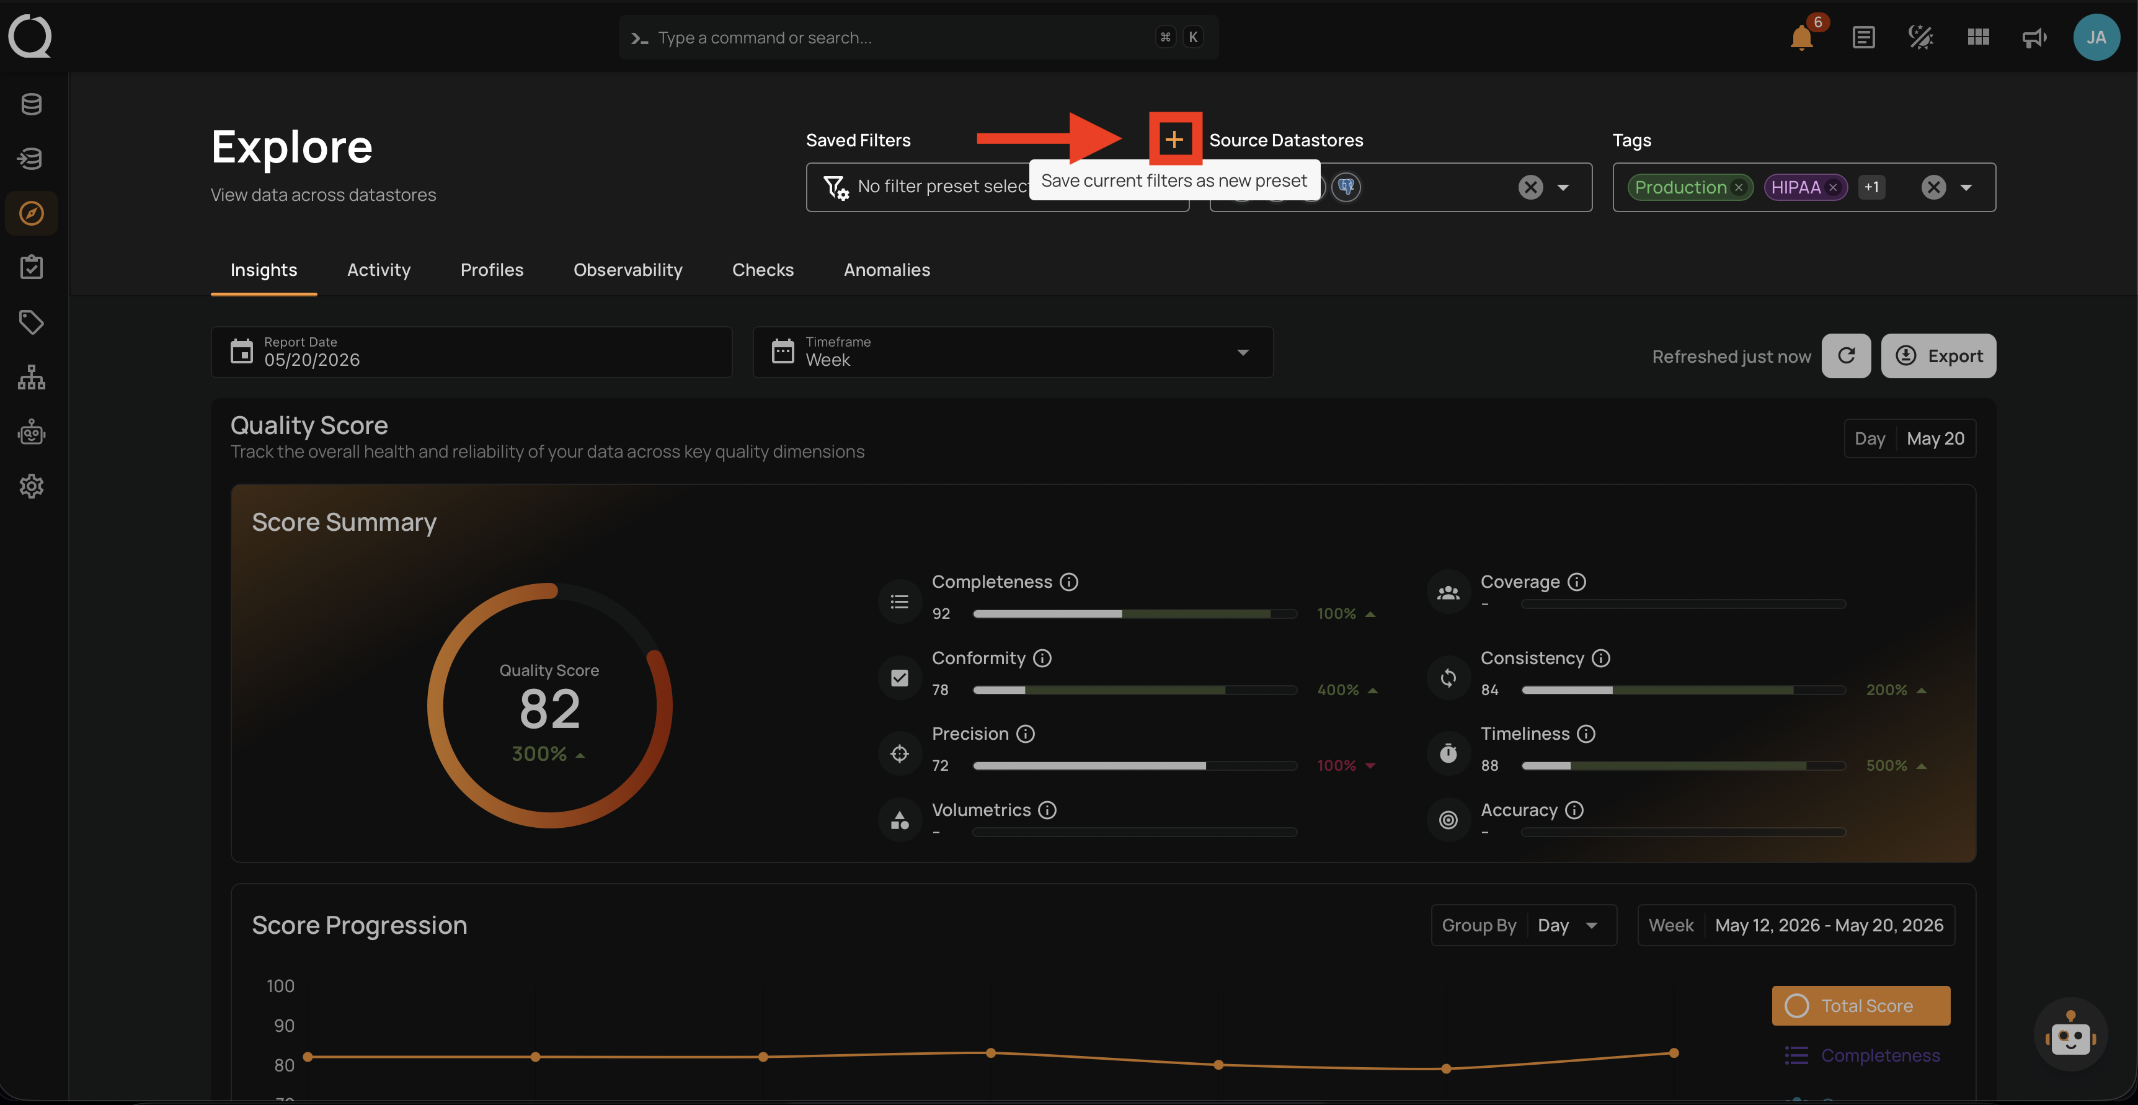This screenshot has width=2138, height=1105.
Task: Open the notifications bell
Action: [x=1802, y=37]
